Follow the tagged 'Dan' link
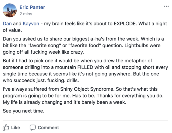The width and height of the screenshot is (172, 133). pyautogui.click(x=7, y=24)
